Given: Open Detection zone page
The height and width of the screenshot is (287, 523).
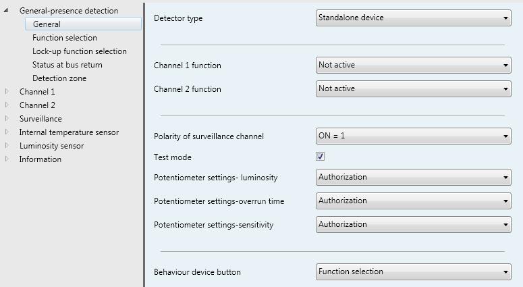Looking at the screenshot, I should tap(59, 78).
